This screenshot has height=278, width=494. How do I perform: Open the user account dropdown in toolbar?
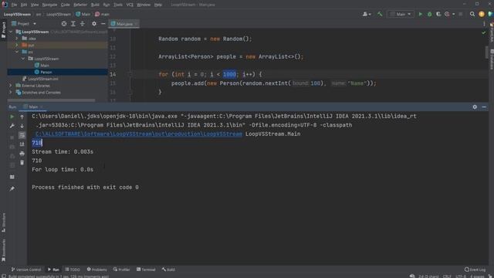[x=367, y=14]
